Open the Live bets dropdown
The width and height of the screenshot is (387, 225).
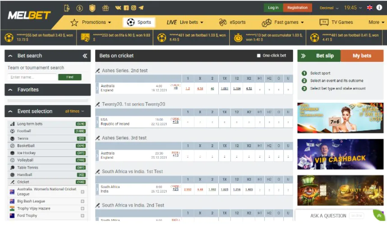point(185,23)
